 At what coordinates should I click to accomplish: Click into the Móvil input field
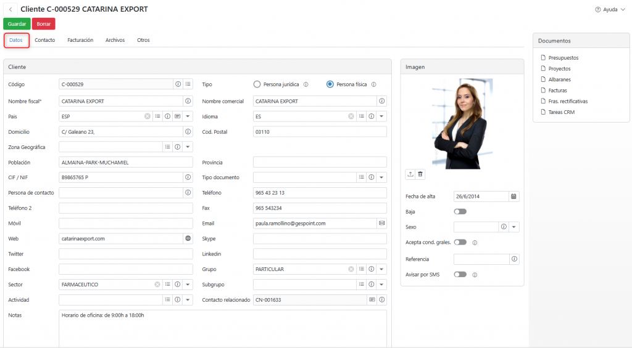(x=125, y=223)
